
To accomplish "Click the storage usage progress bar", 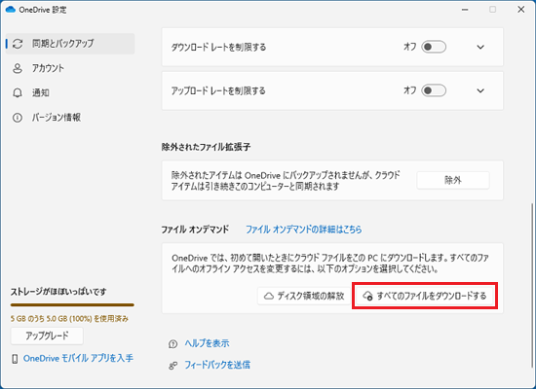I will click(72, 305).
